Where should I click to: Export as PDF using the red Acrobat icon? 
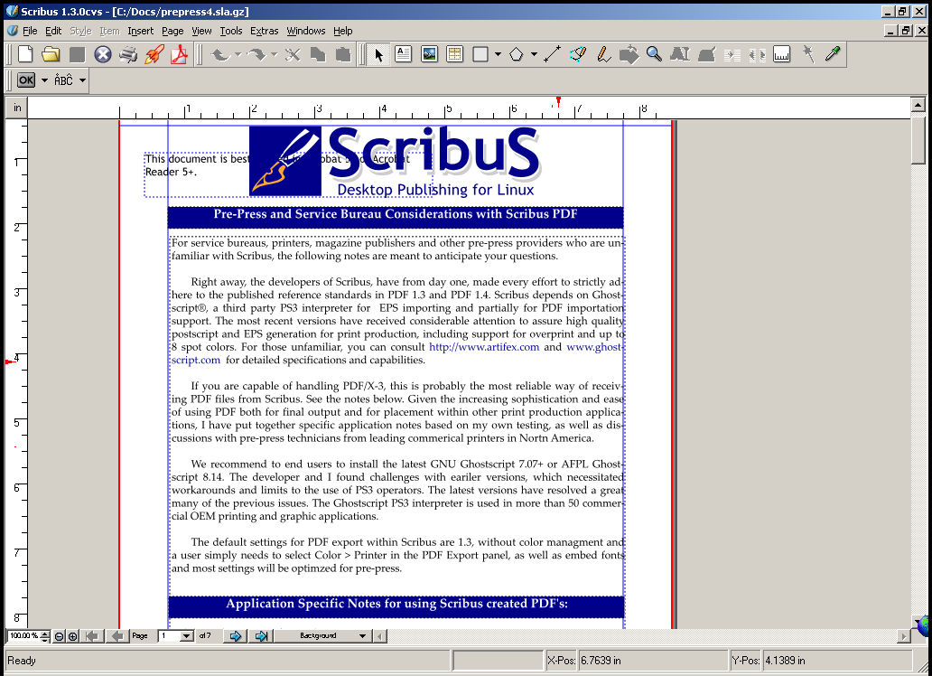pyautogui.click(x=179, y=55)
